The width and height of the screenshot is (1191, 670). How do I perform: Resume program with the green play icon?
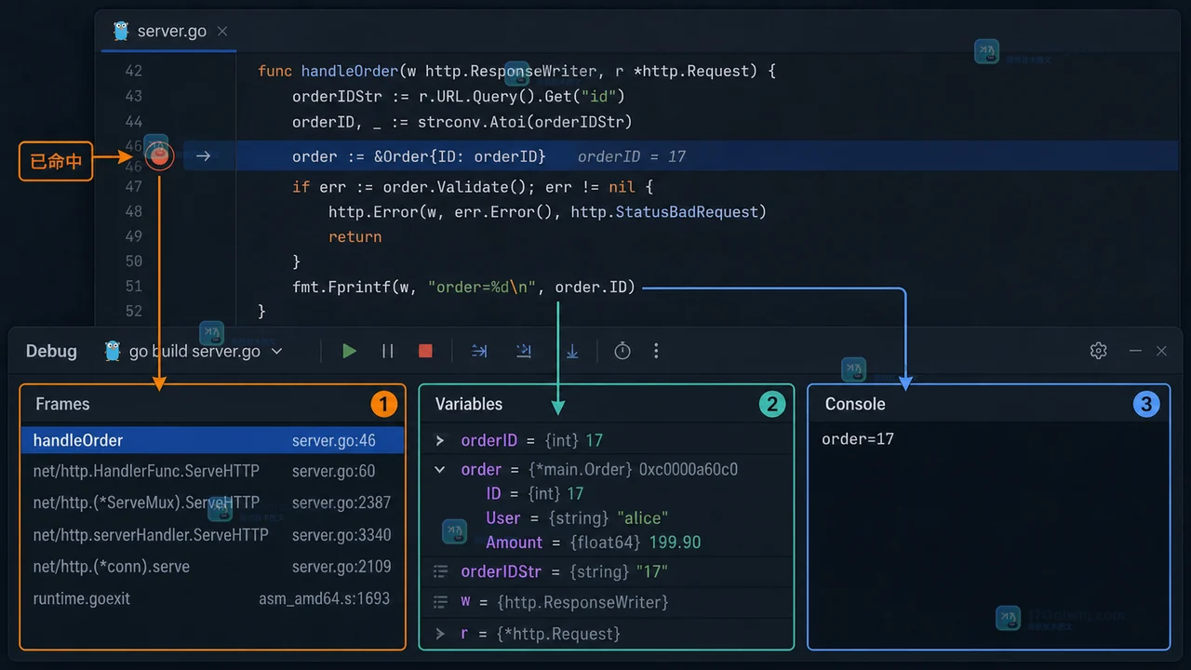349,351
